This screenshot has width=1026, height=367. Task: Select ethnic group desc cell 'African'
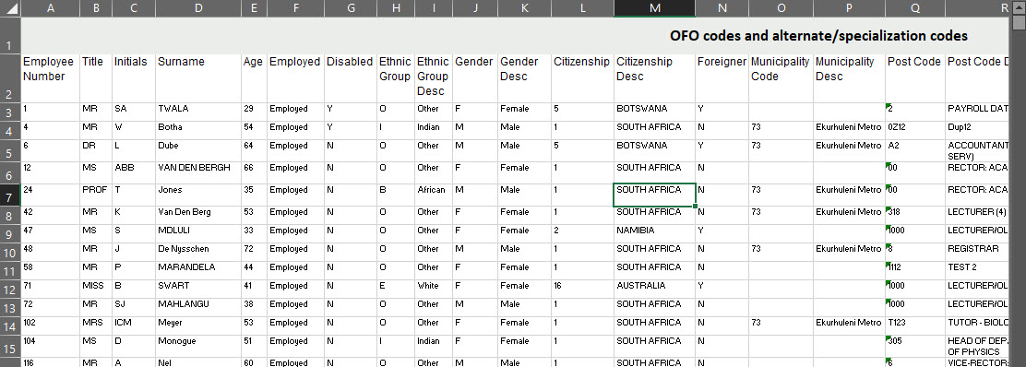(433, 195)
